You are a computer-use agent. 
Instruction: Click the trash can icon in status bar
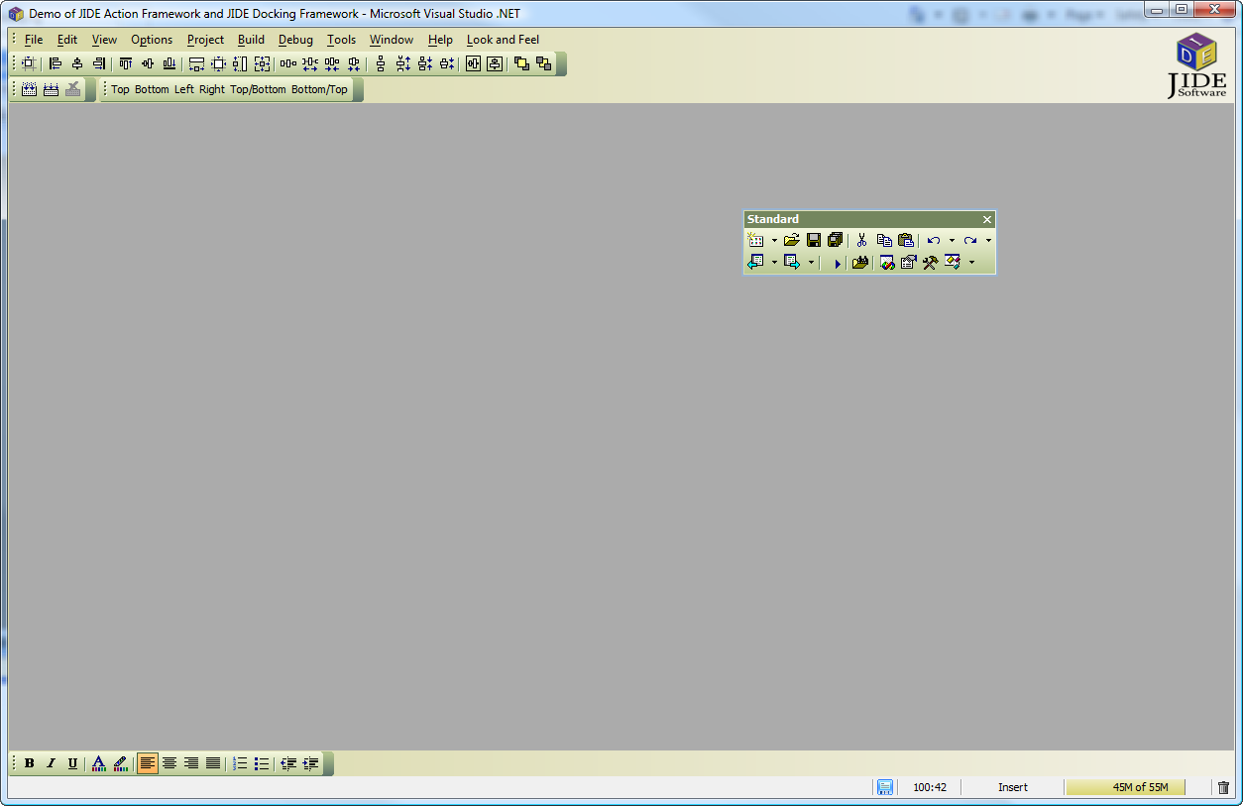pyautogui.click(x=1223, y=787)
